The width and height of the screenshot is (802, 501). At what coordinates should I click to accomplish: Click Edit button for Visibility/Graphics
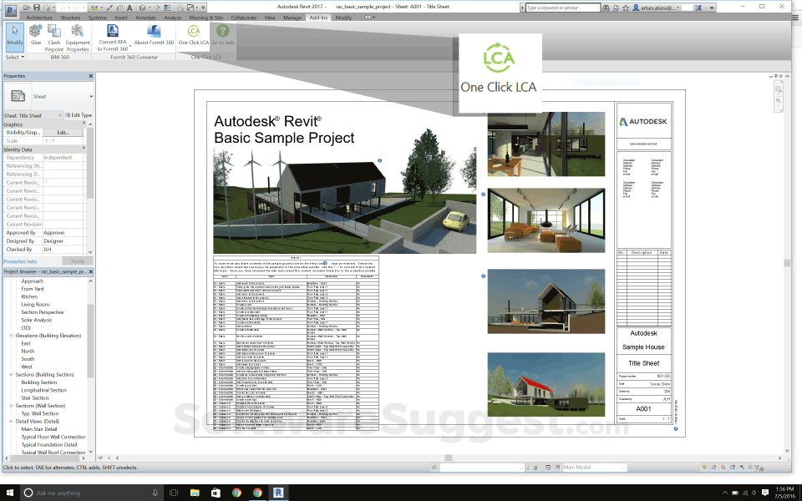click(63, 133)
